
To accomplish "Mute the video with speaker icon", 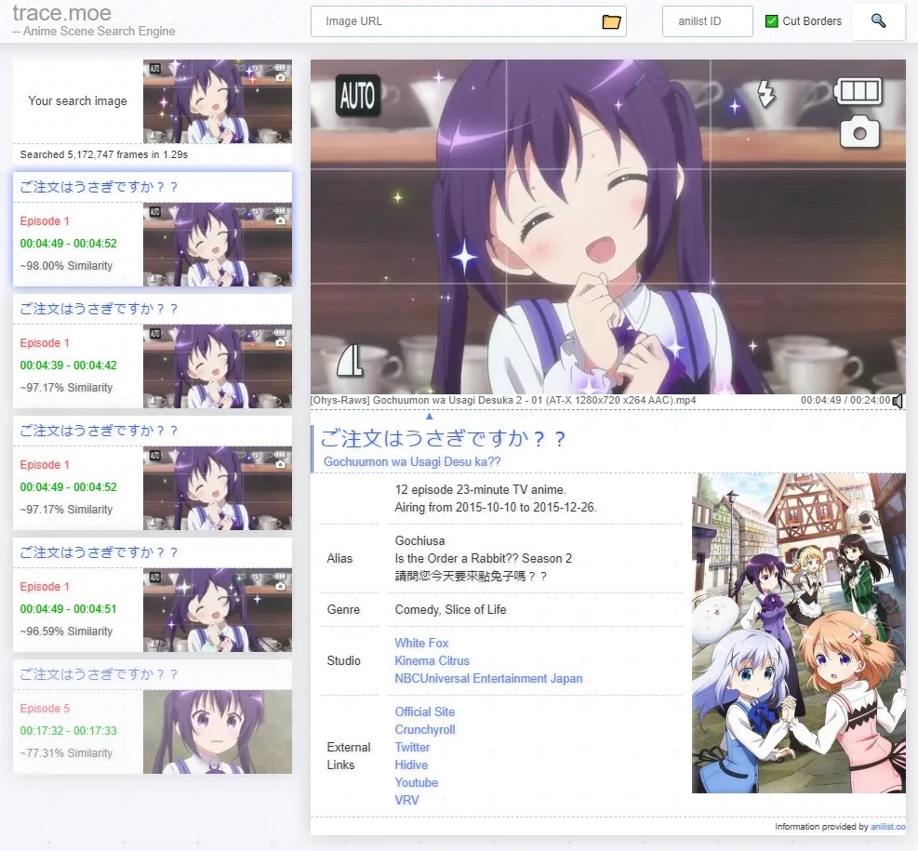I will (x=898, y=401).
